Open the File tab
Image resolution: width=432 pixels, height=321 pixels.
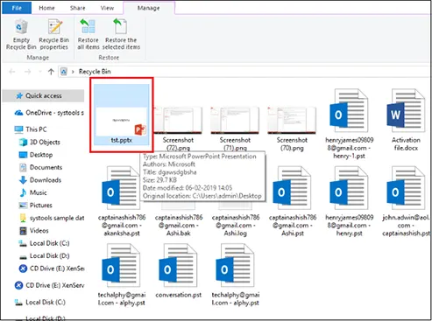click(17, 8)
